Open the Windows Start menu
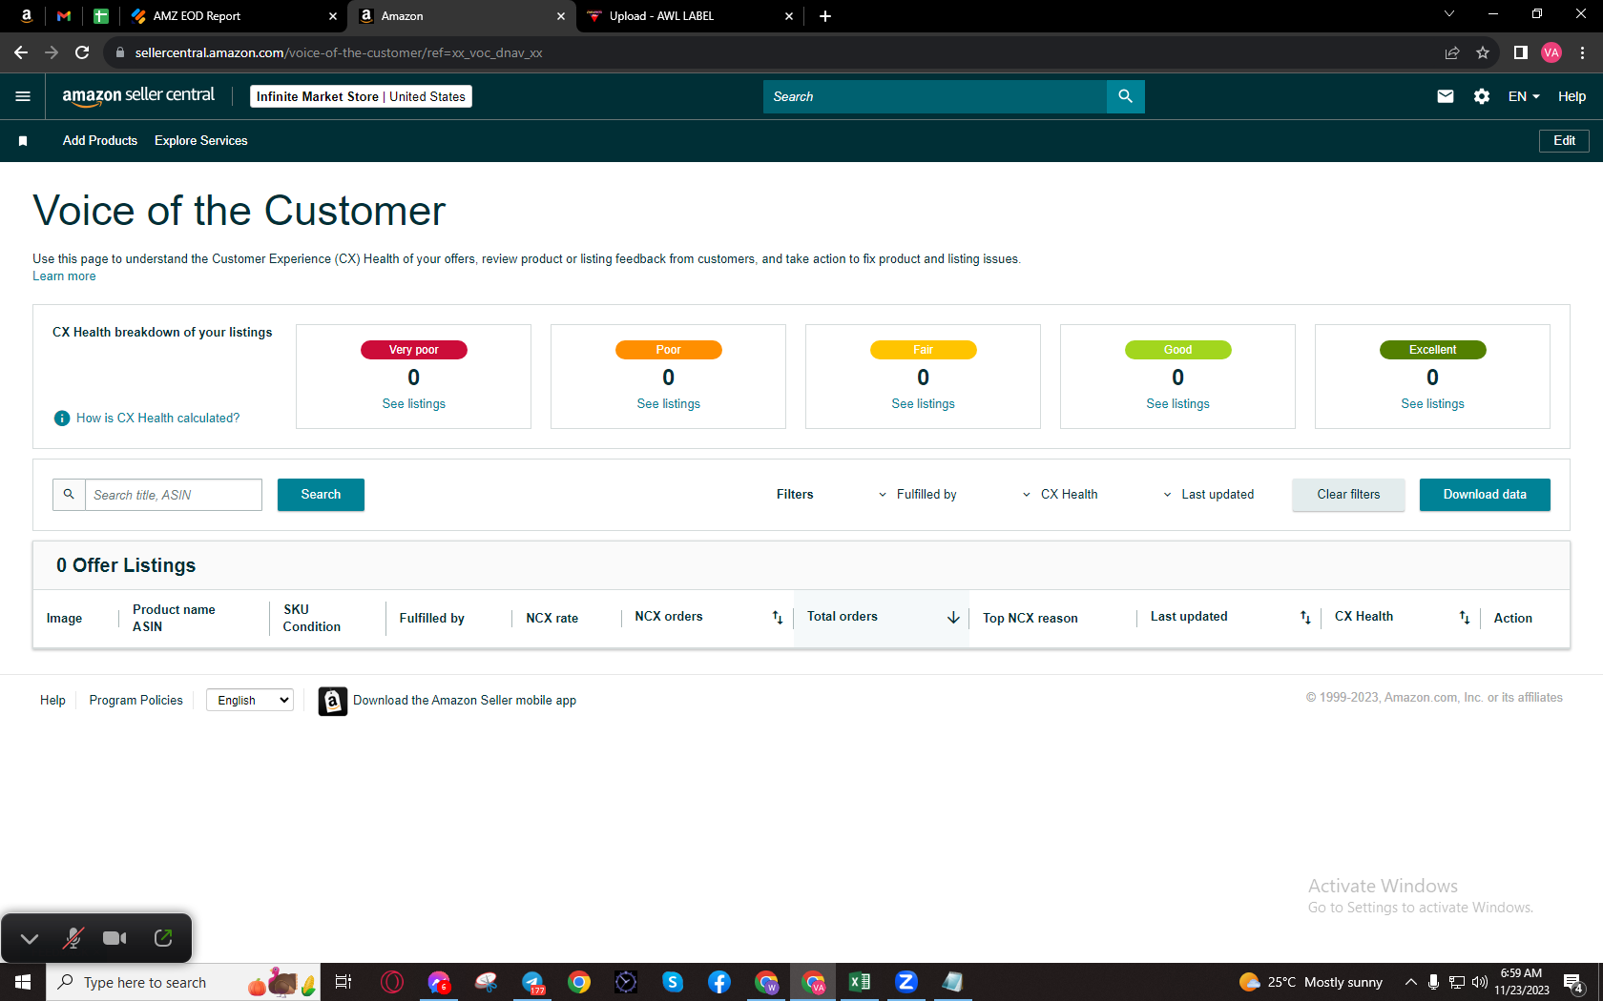Viewport: 1603px width, 1001px height. pos(23,982)
